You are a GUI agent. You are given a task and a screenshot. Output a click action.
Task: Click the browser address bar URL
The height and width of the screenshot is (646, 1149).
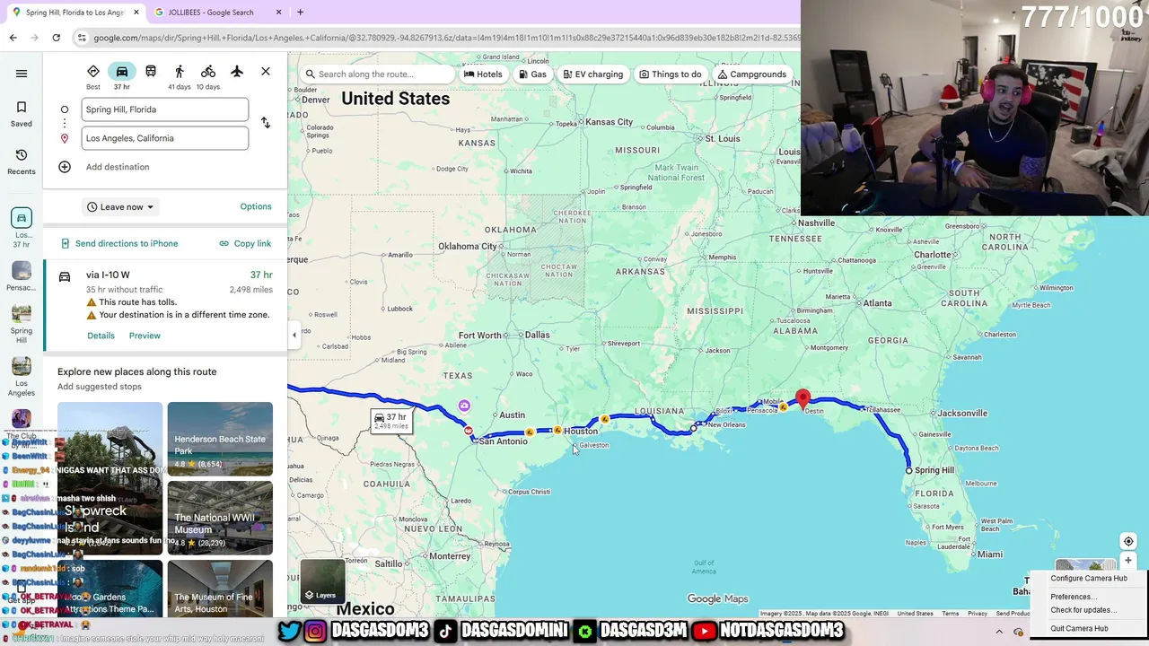pyautogui.click(x=445, y=38)
